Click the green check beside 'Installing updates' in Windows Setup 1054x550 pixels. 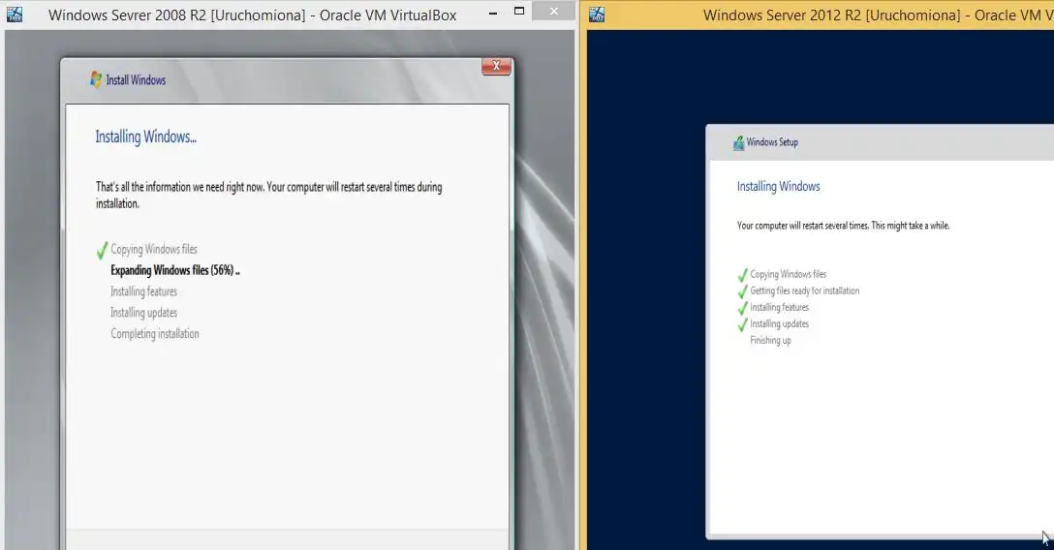pyautogui.click(x=743, y=324)
